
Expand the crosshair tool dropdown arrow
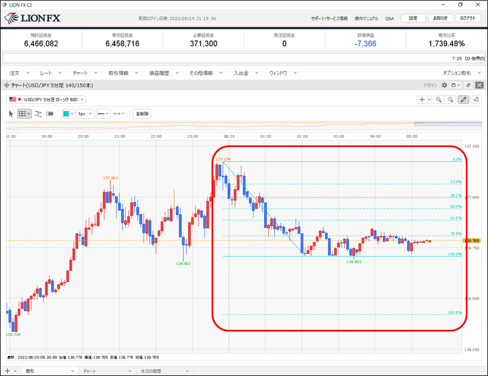tap(429, 100)
